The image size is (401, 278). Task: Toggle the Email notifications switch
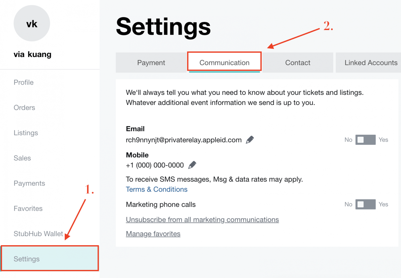click(x=365, y=140)
